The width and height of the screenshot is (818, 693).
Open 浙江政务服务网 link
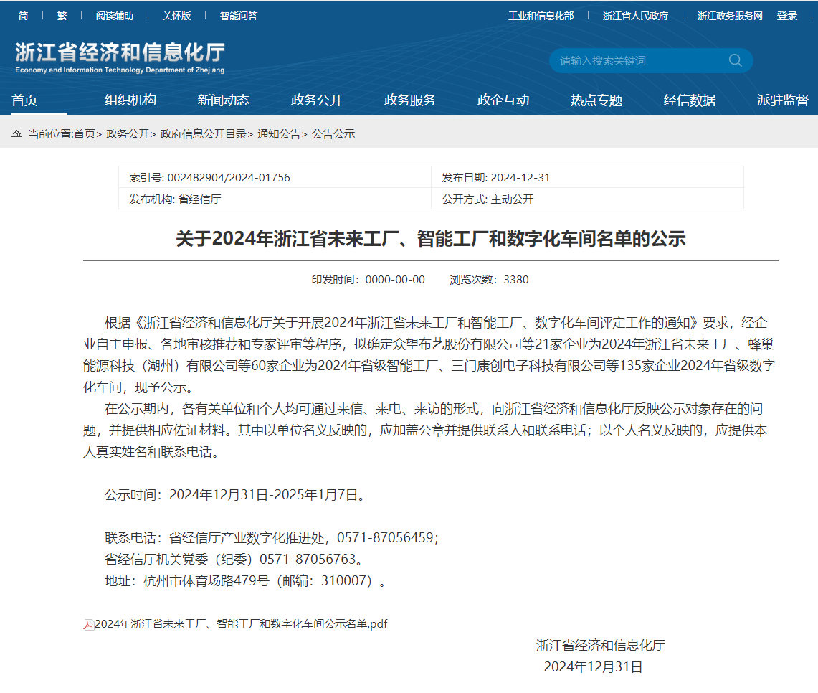[x=730, y=16]
